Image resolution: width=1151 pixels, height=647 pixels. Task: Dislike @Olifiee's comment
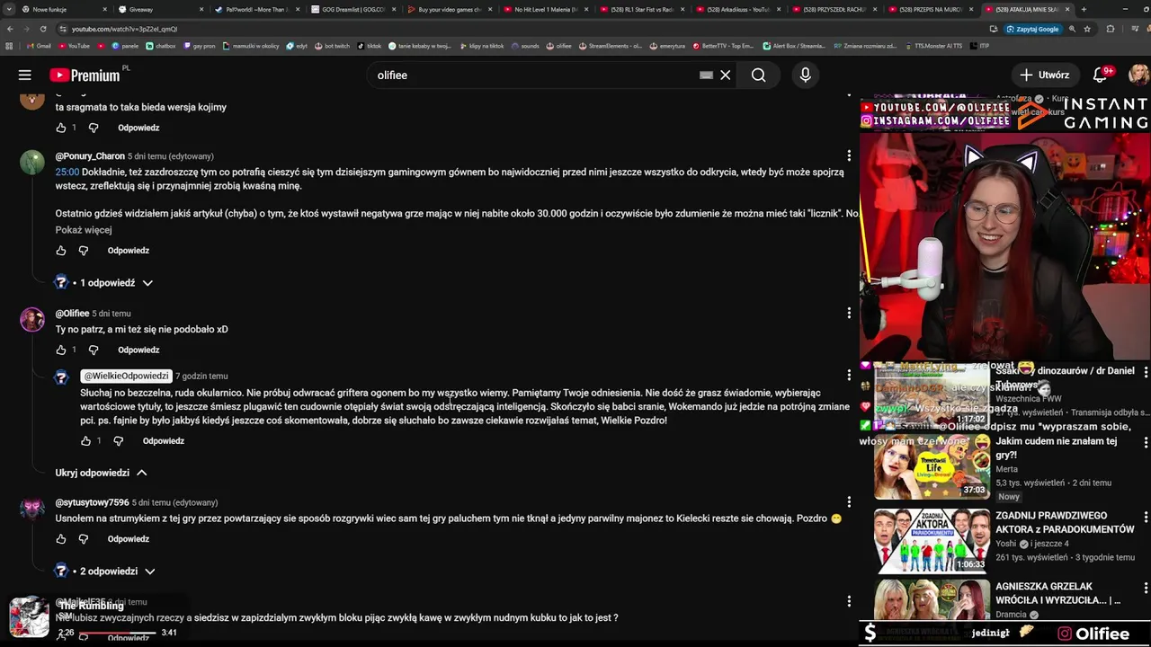tap(94, 350)
